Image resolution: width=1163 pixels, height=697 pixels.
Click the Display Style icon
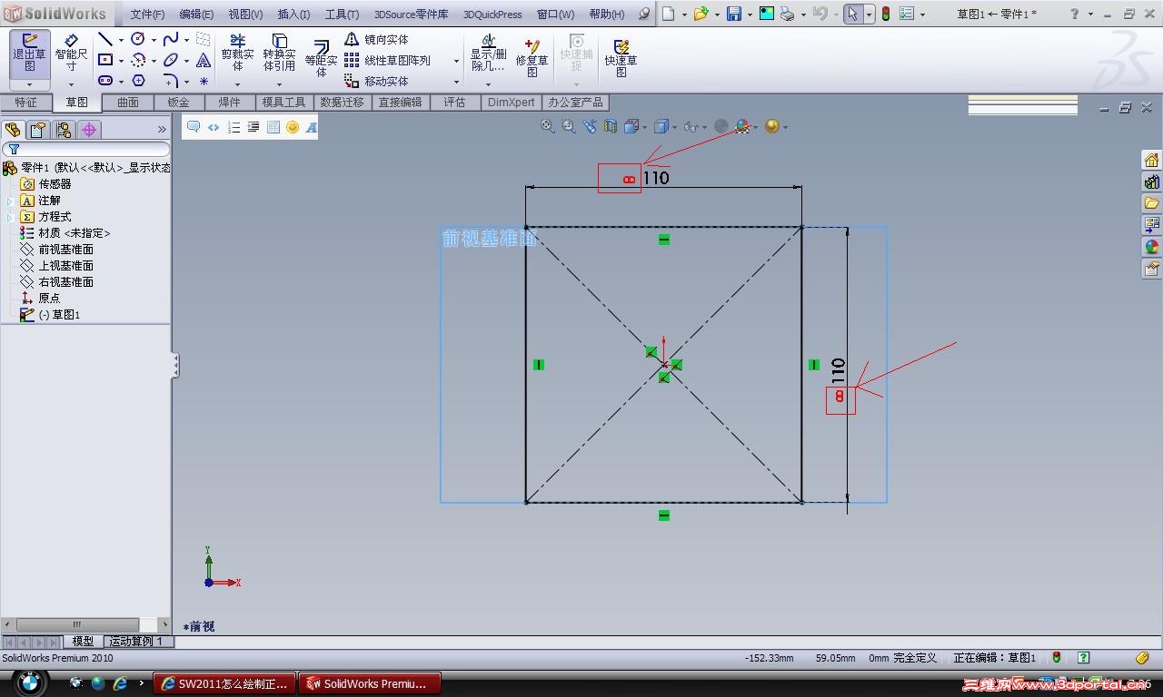point(661,127)
